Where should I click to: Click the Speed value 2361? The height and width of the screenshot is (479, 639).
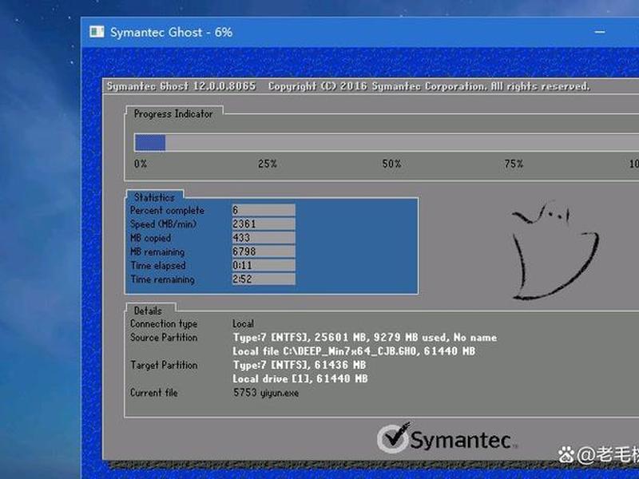coord(264,224)
